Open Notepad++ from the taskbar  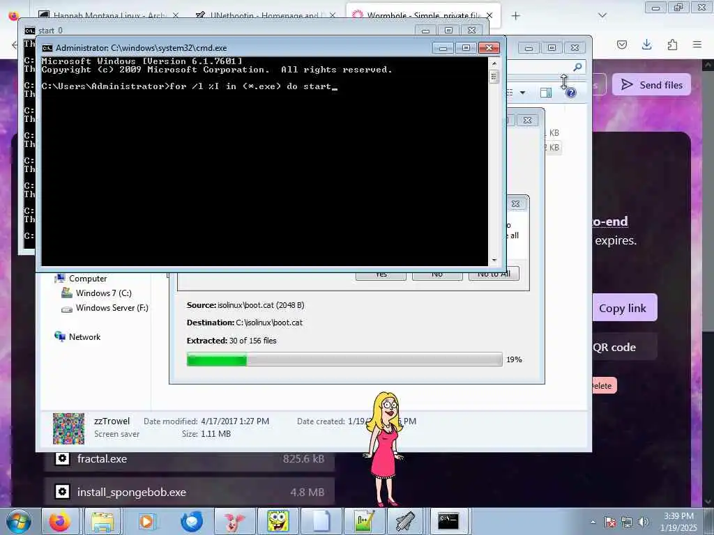point(365,521)
